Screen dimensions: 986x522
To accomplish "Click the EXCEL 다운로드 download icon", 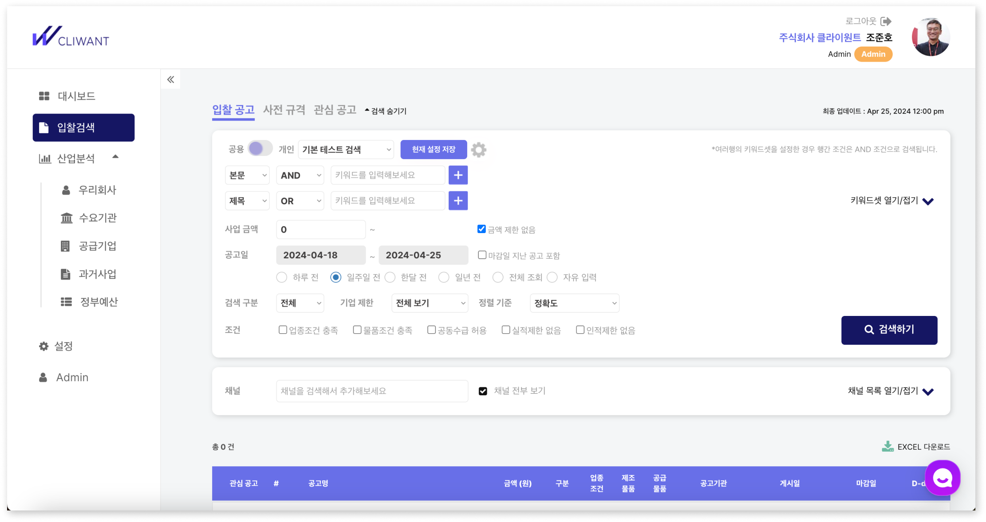I will (887, 446).
